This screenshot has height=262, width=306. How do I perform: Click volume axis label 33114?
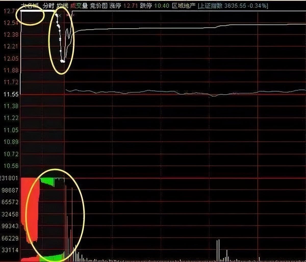pos(10,250)
